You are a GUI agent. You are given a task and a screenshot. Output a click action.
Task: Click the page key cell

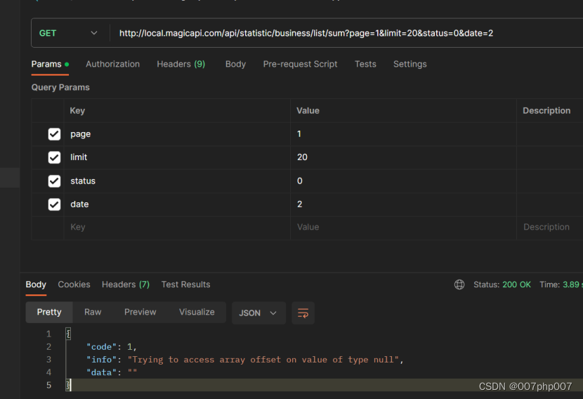(177, 134)
